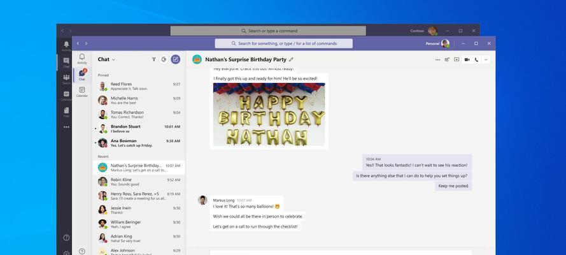The width and height of the screenshot is (566, 255).
Task: Open the Happy Birthday Nathan balloon image
Action: (269, 114)
